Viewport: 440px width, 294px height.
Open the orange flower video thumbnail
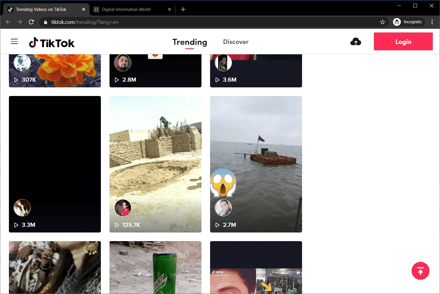[55, 71]
